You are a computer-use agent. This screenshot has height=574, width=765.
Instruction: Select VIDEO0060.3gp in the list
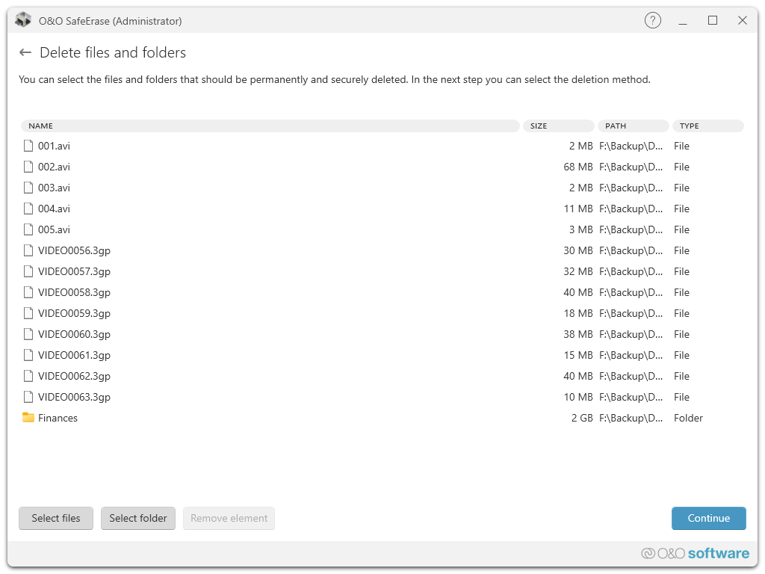(x=74, y=334)
